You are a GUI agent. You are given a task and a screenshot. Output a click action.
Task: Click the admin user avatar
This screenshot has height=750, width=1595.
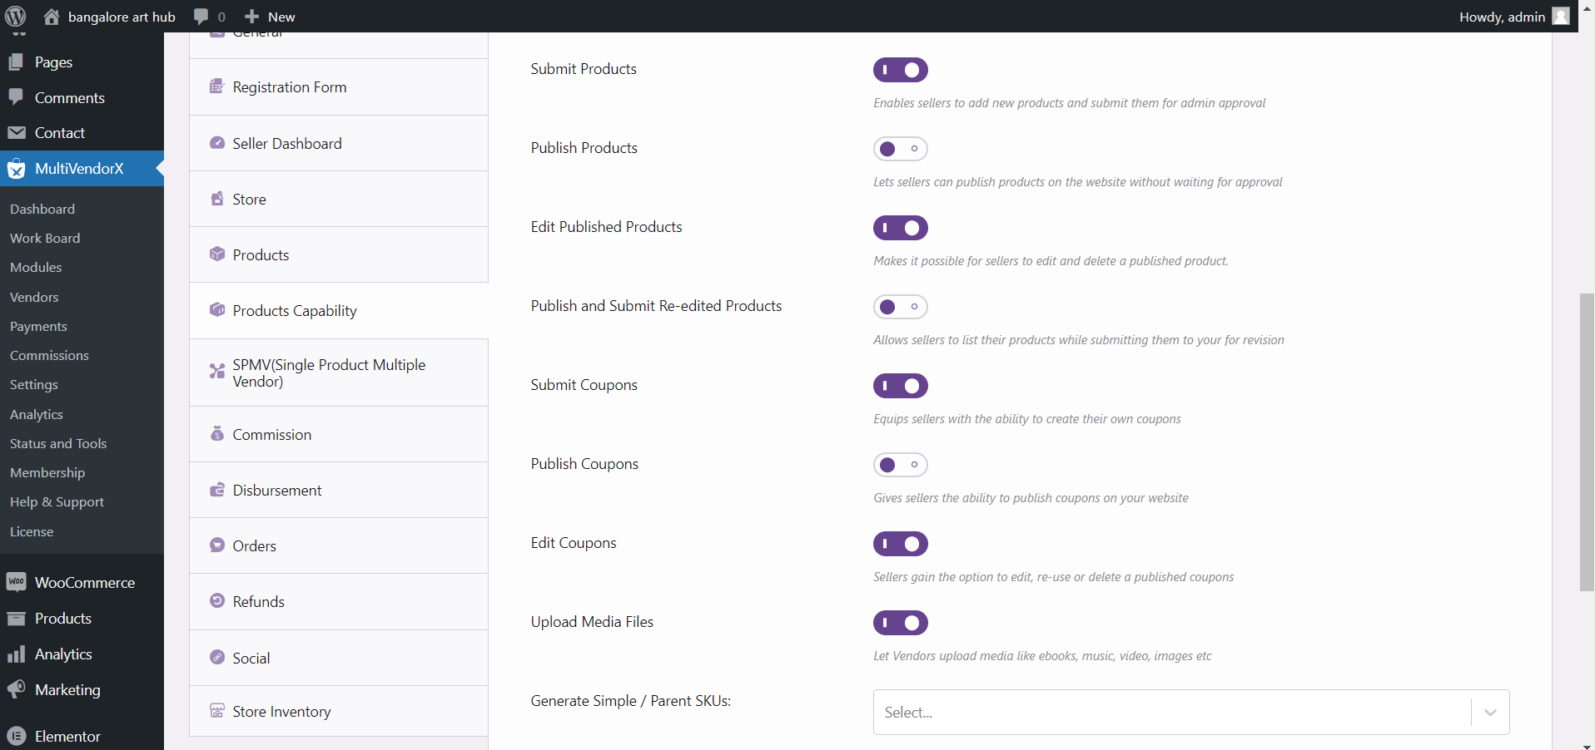click(1561, 17)
